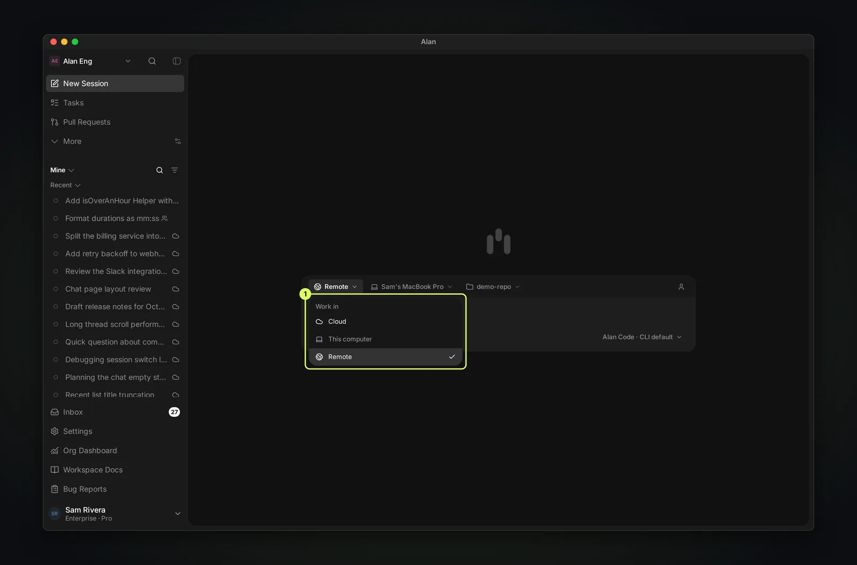Viewport: 857px width, 565px height.
Task: Select the Cloud option under Work in
Action: coord(386,322)
